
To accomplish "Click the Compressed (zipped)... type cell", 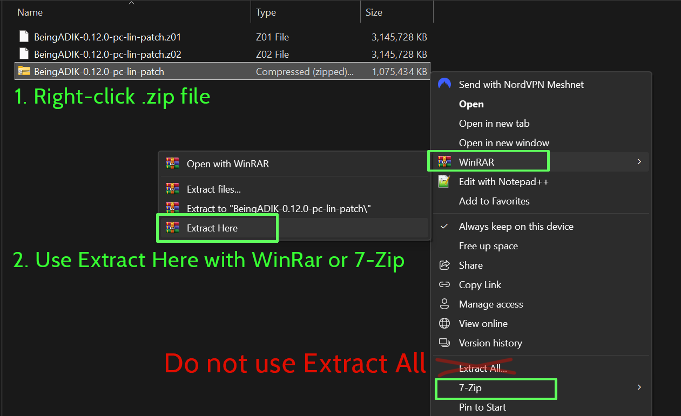I will coord(305,71).
